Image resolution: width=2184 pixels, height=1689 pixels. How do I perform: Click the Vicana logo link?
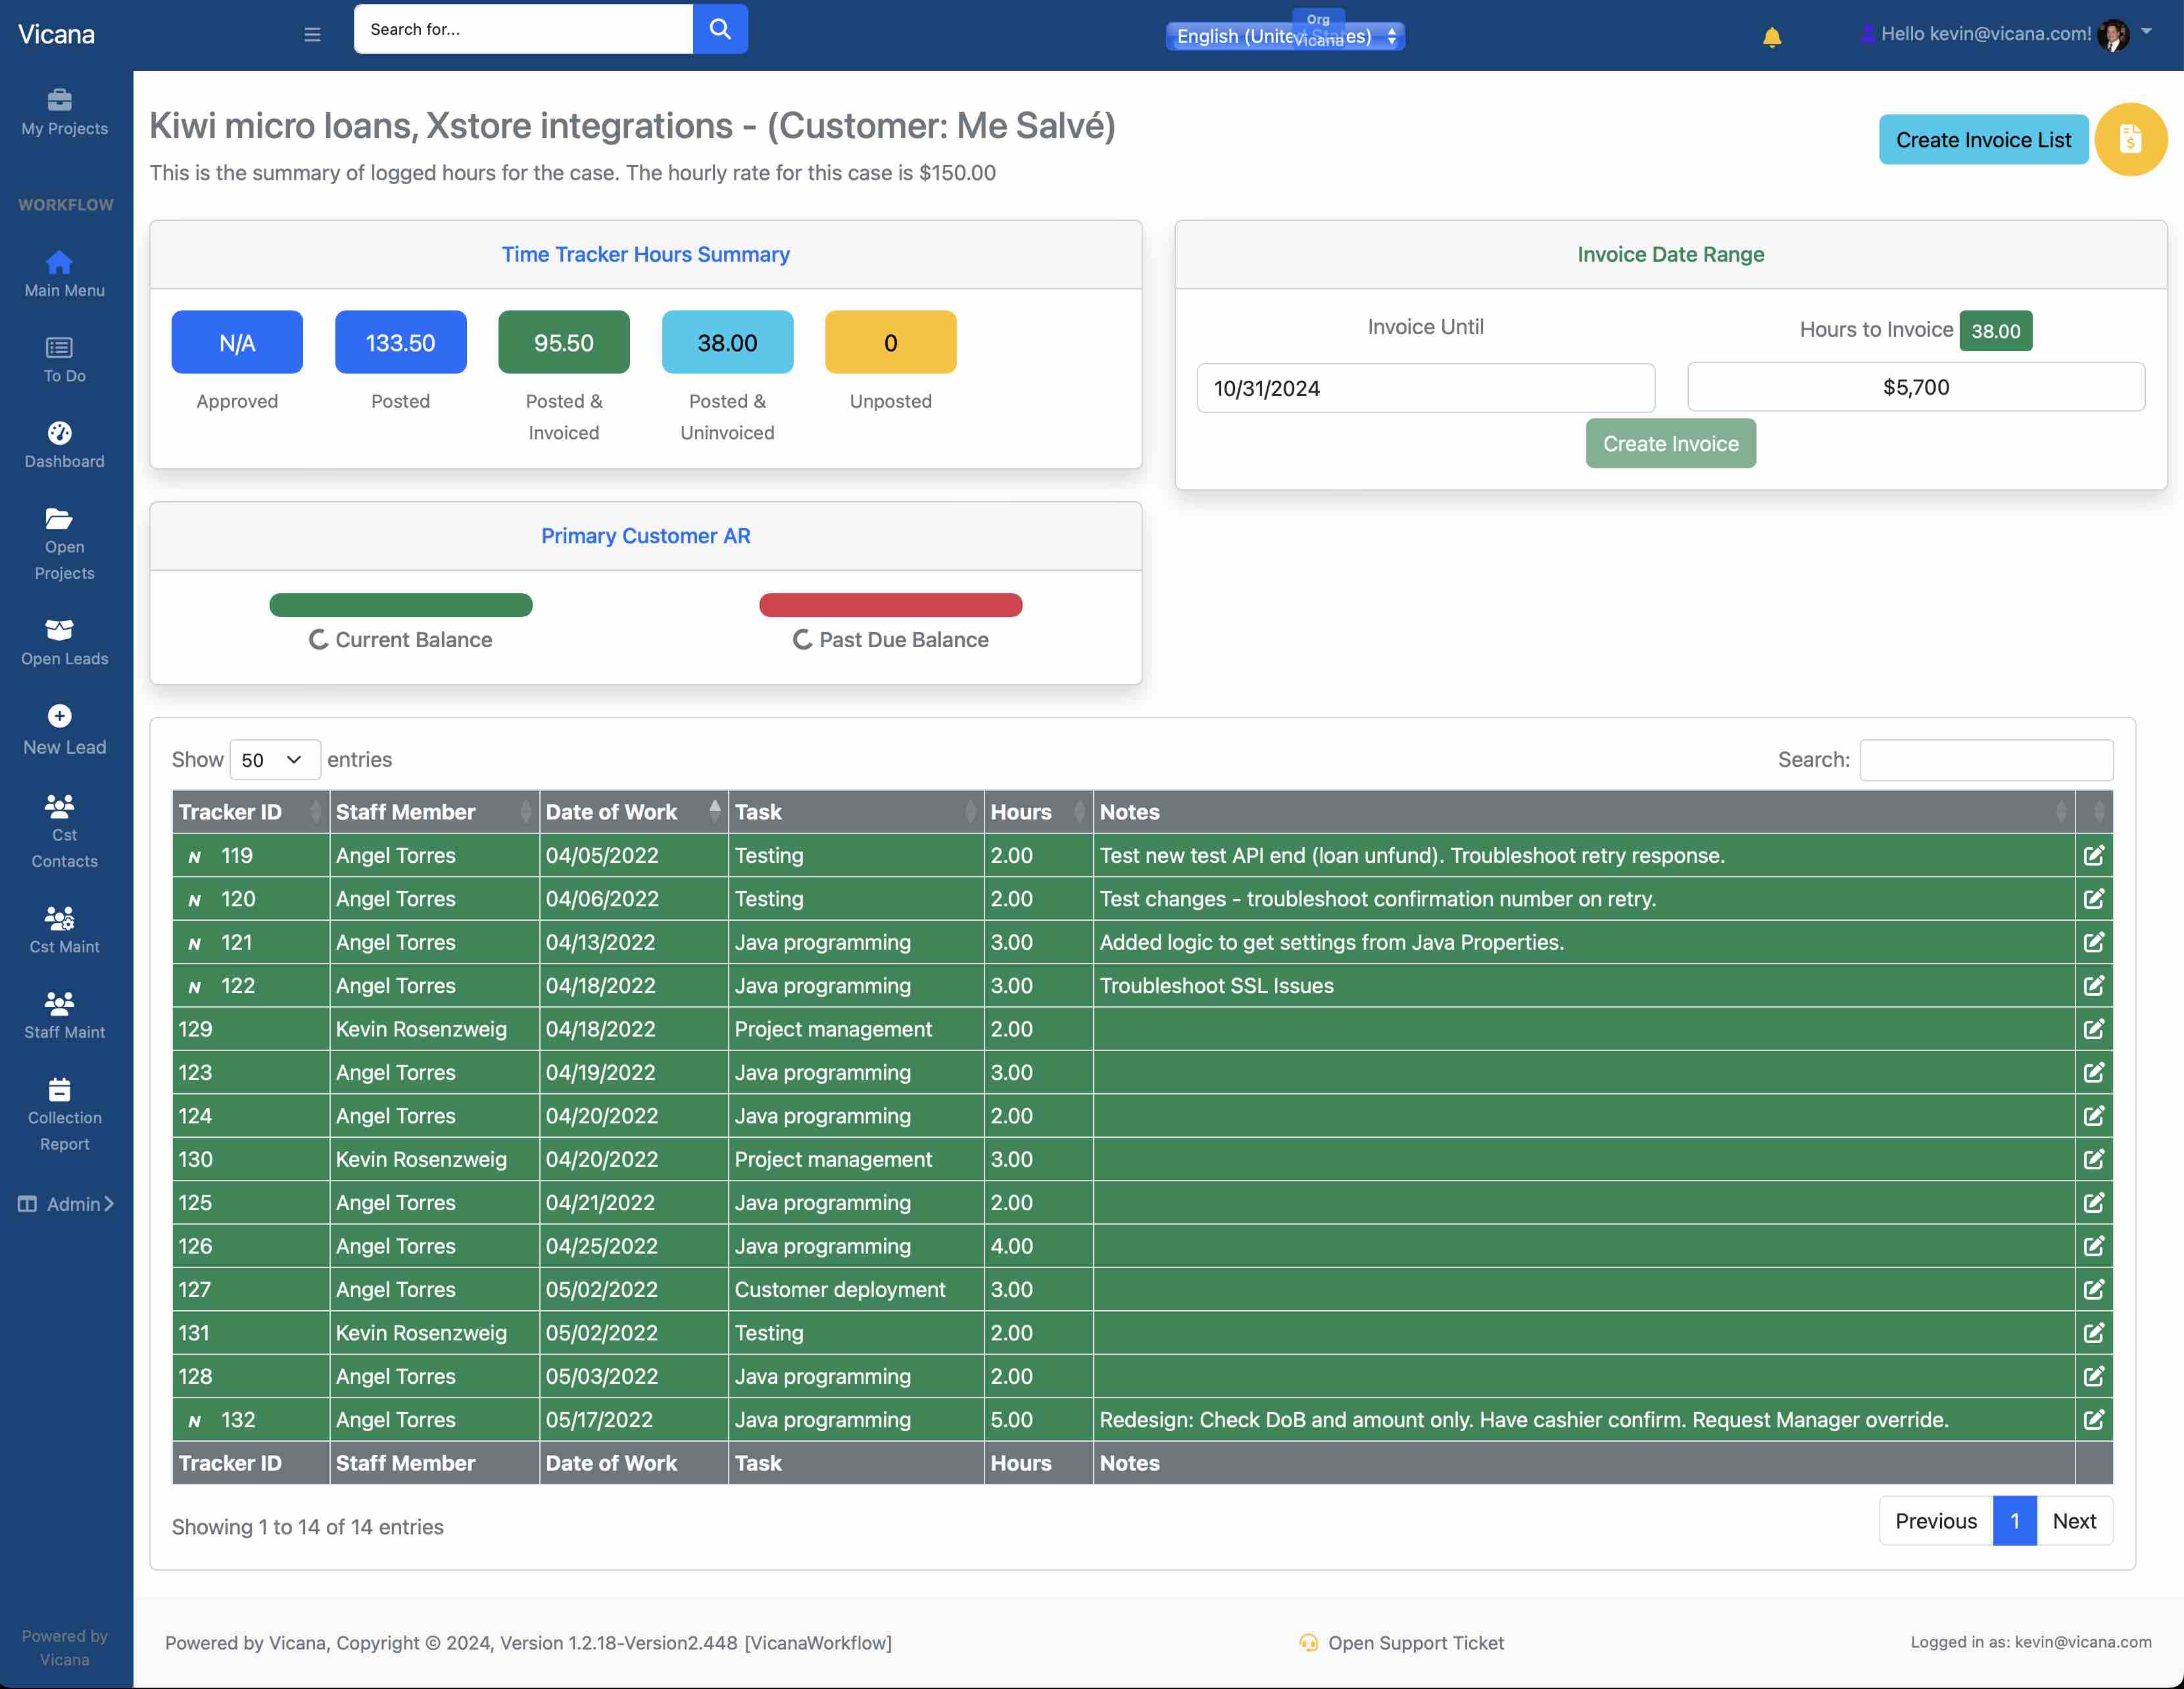point(57,35)
